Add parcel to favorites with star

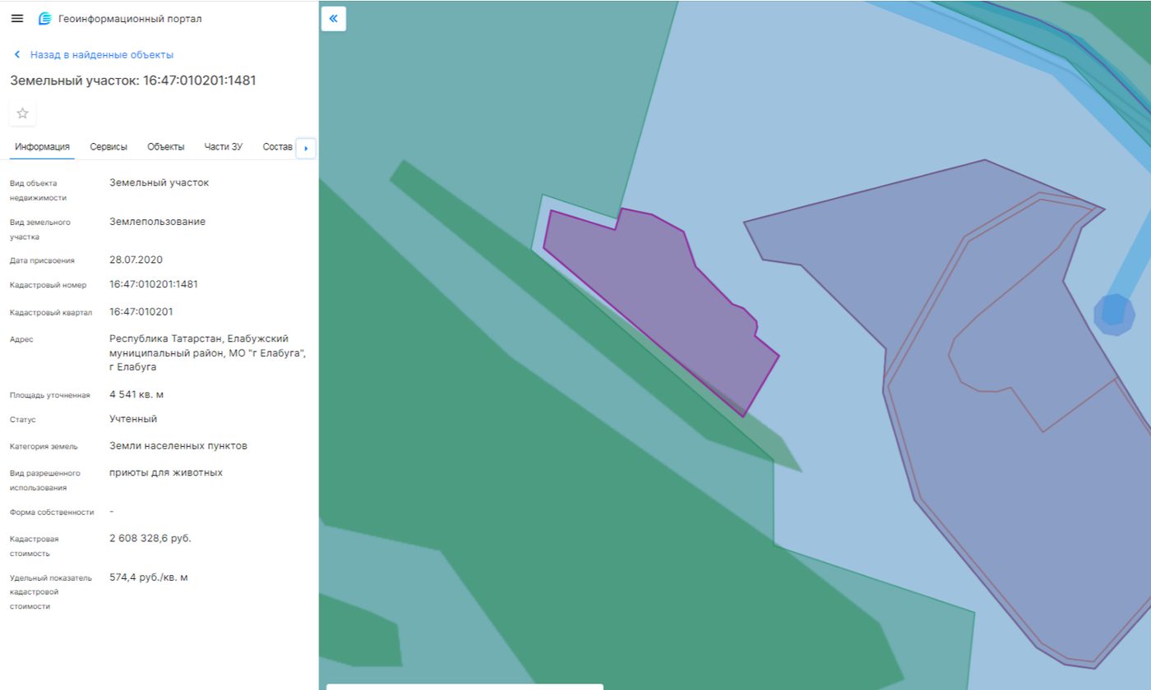(x=22, y=113)
